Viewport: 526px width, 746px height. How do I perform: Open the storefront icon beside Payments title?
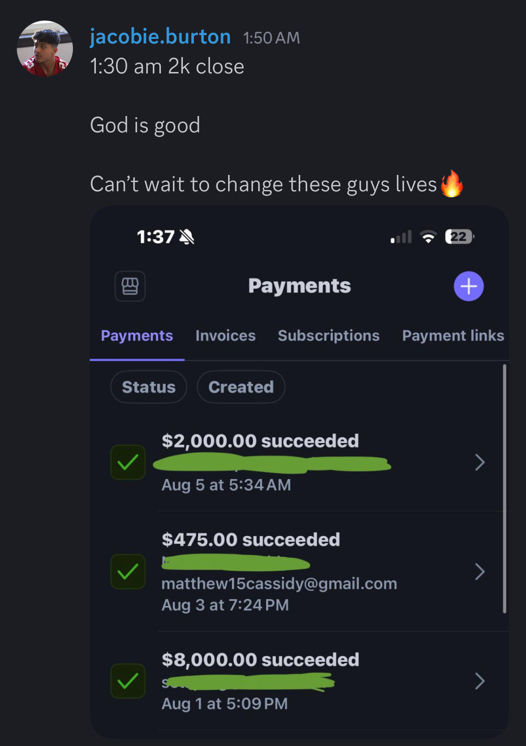tap(130, 286)
